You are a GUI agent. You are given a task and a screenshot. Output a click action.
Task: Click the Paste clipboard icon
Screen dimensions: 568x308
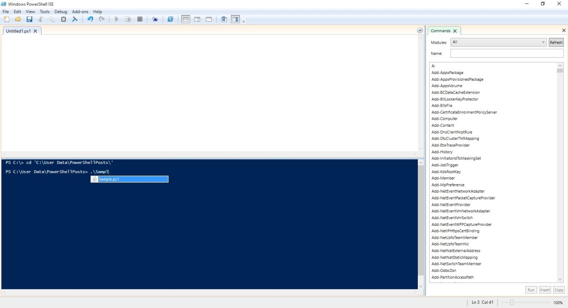[64, 19]
